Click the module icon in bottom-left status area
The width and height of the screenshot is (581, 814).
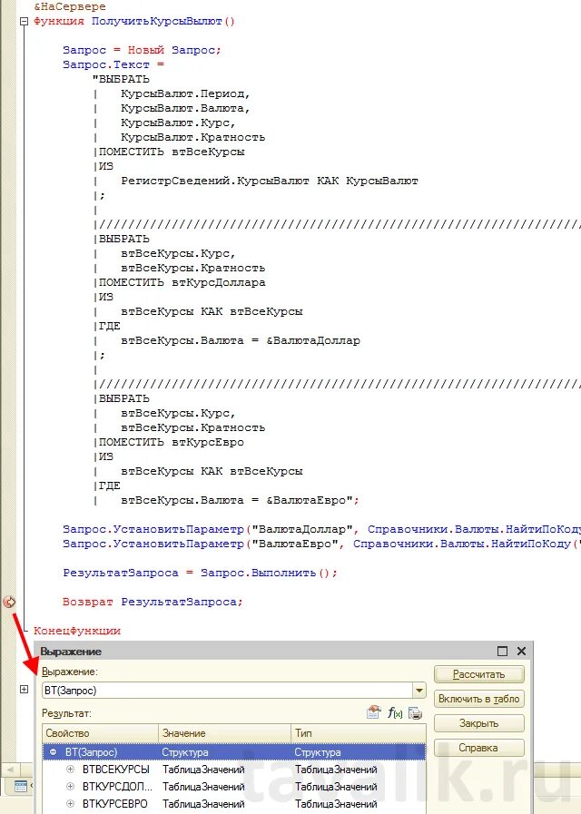click(20, 787)
